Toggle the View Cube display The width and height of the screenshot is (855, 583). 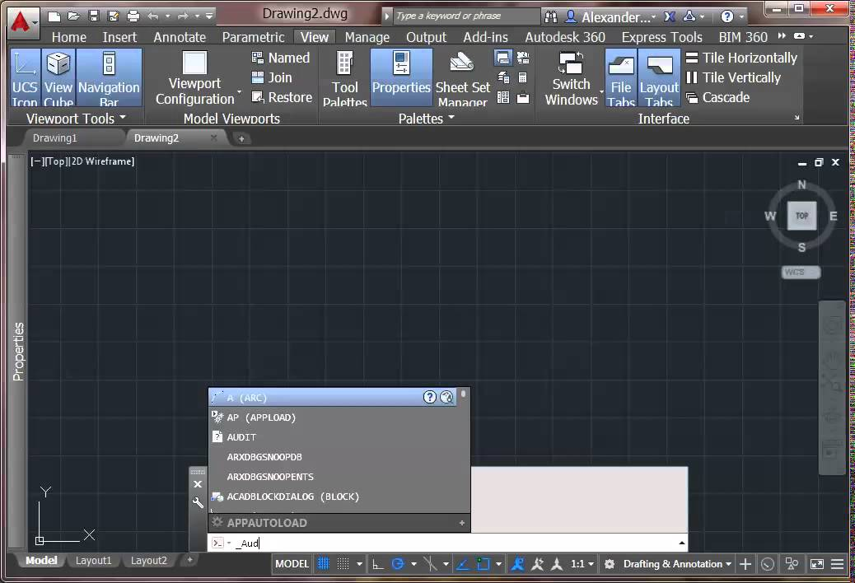[x=58, y=77]
